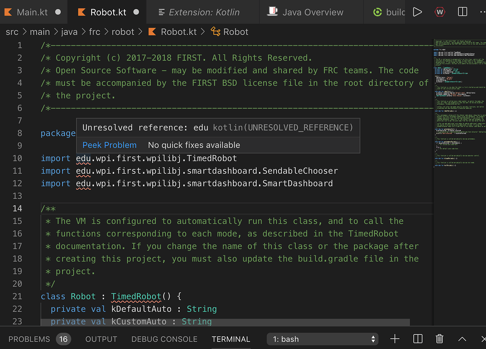
Task: Open the PROBLEMS panel tab
Action: pos(29,339)
